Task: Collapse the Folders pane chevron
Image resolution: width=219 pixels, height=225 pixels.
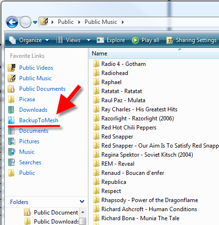Action: coord(82,202)
